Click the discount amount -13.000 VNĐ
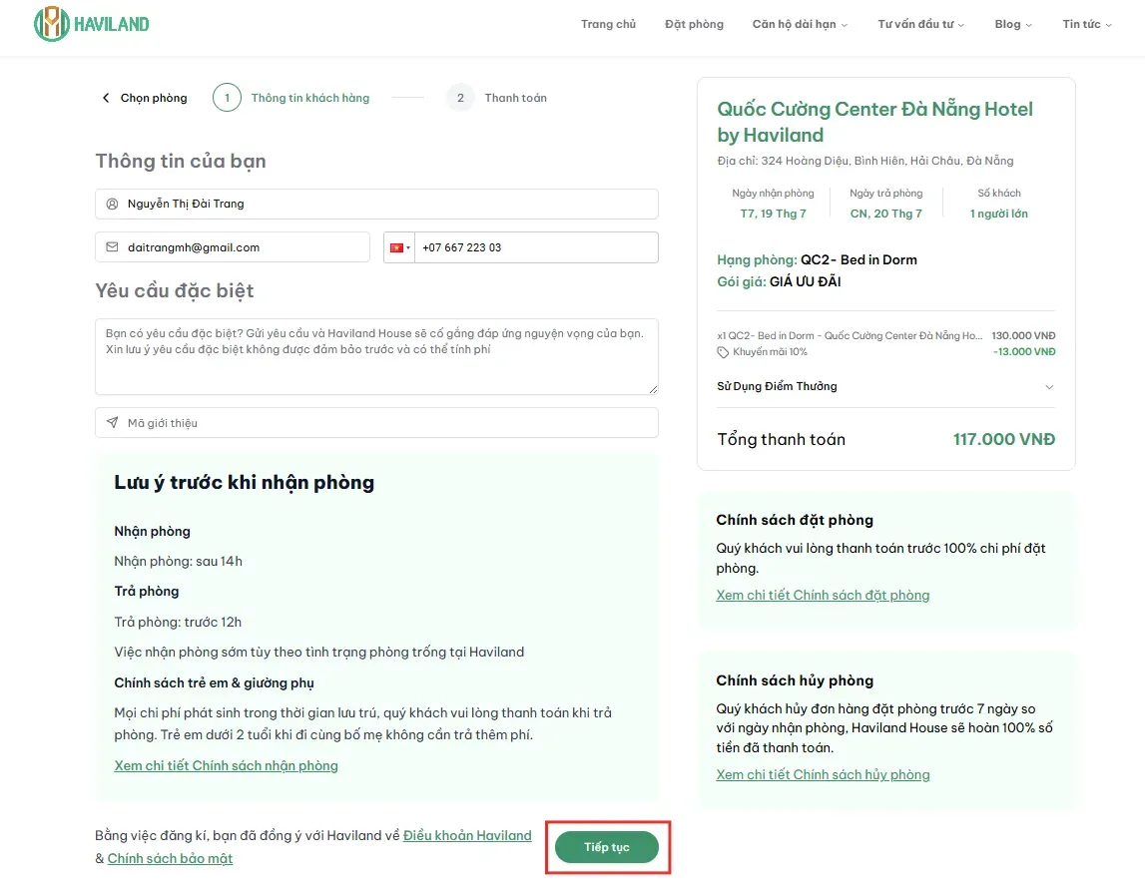 pyautogui.click(x=1024, y=352)
